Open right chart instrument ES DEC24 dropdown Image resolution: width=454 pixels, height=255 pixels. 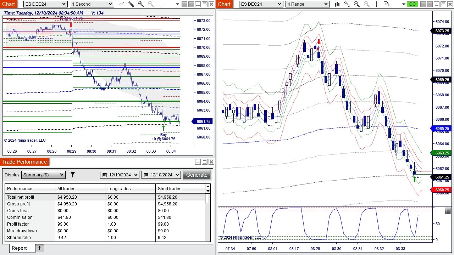pos(261,4)
